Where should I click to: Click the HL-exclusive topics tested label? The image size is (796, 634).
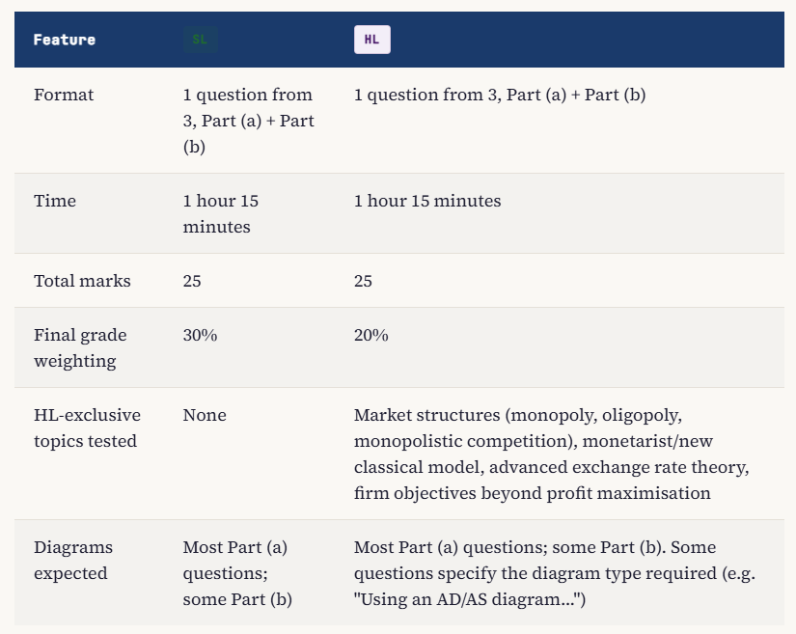pos(87,427)
